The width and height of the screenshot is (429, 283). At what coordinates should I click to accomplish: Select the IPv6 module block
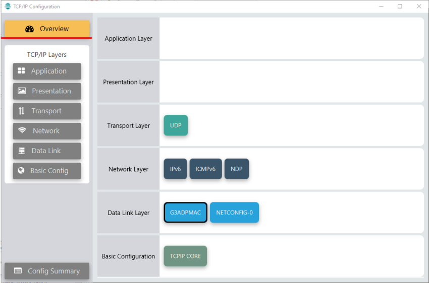point(175,169)
